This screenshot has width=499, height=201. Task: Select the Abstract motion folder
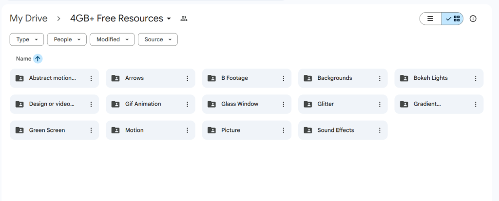[55, 78]
